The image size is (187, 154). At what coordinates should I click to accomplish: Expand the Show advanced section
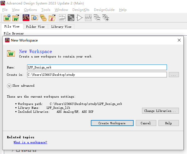point(9,86)
